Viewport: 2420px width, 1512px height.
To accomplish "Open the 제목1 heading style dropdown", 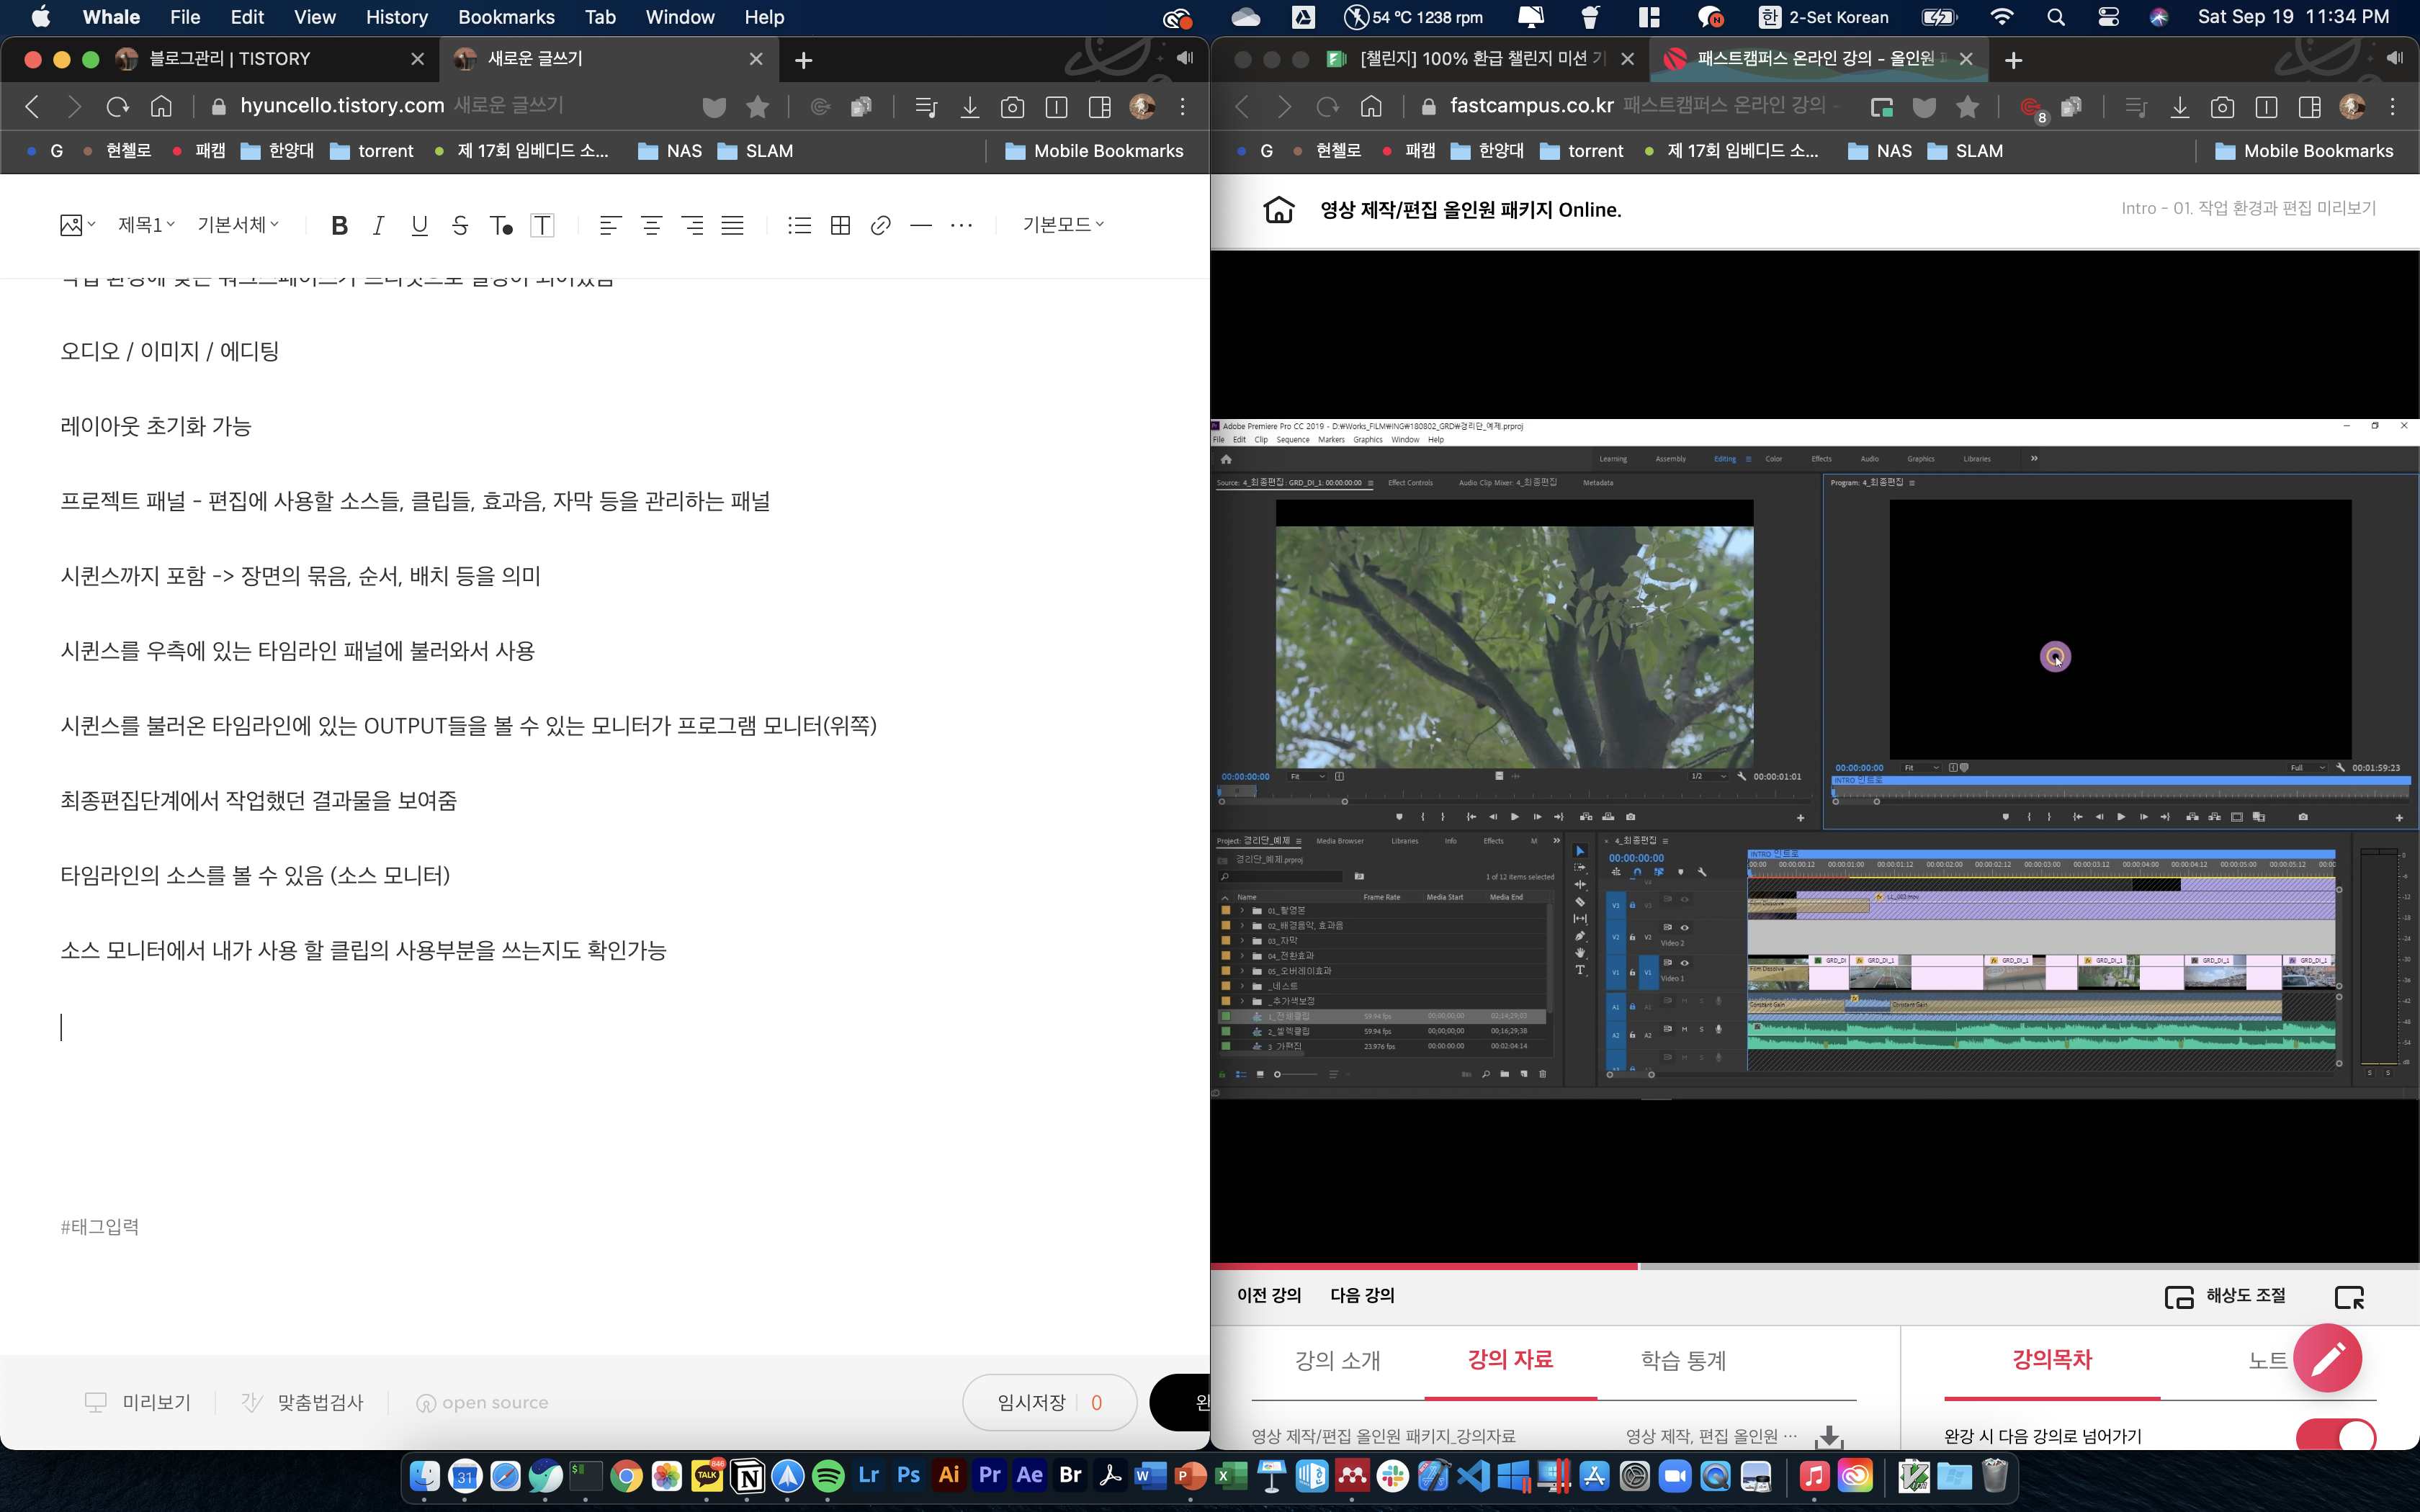I will pos(146,225).
